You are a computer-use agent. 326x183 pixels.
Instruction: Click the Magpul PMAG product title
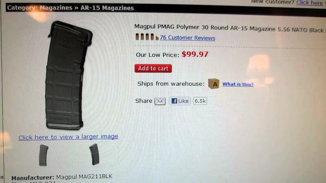click(x=229, y=28)
